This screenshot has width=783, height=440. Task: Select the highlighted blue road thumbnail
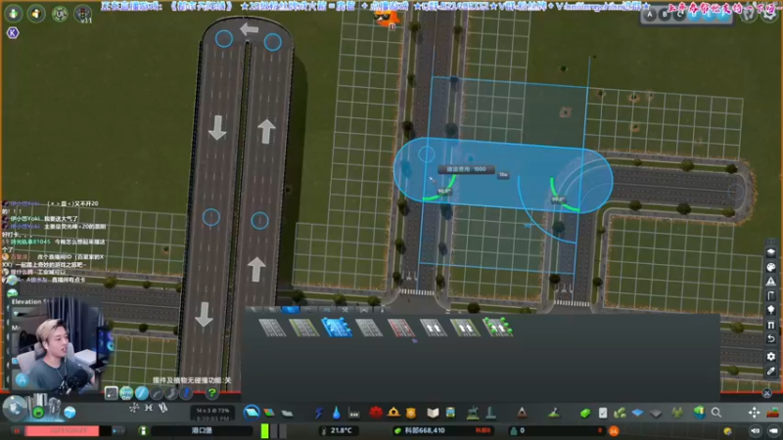coord(336,328)
